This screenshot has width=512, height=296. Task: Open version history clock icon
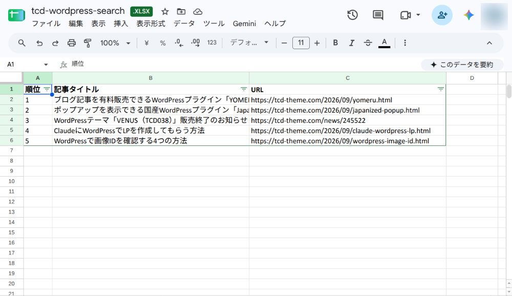pos(352,15)
